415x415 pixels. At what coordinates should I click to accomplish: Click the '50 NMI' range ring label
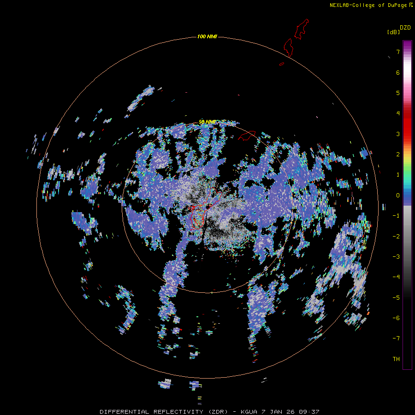tap(207, 122)
